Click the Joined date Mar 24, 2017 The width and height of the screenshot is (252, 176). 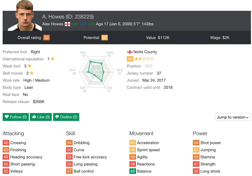(x=154, y=80)
